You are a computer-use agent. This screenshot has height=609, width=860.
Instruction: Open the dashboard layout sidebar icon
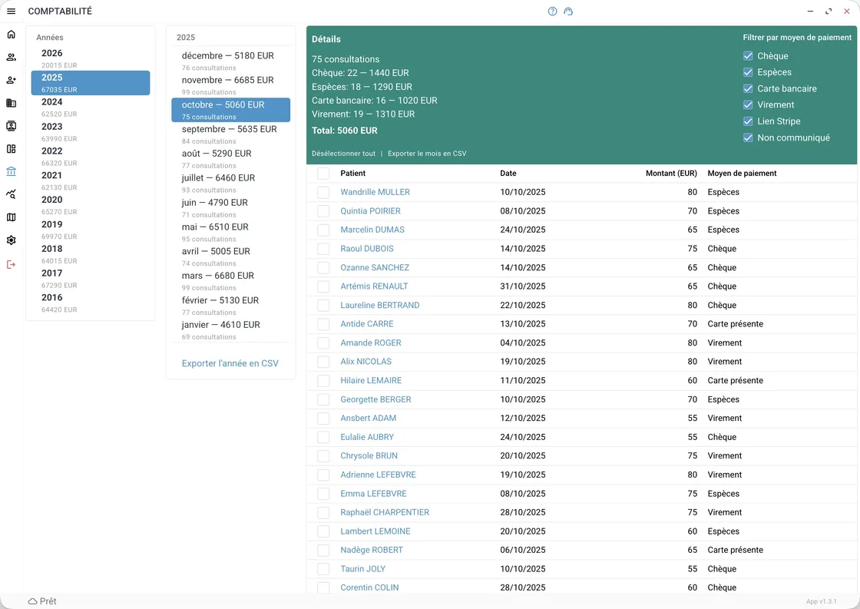pos(11,149)
